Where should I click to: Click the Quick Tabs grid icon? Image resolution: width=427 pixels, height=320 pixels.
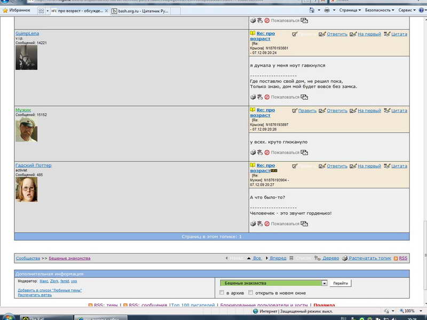pyautogui.click(x=42, y=11)
